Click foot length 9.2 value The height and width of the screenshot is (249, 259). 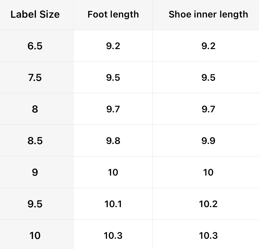pyautogui.click(x=113, y=46)
